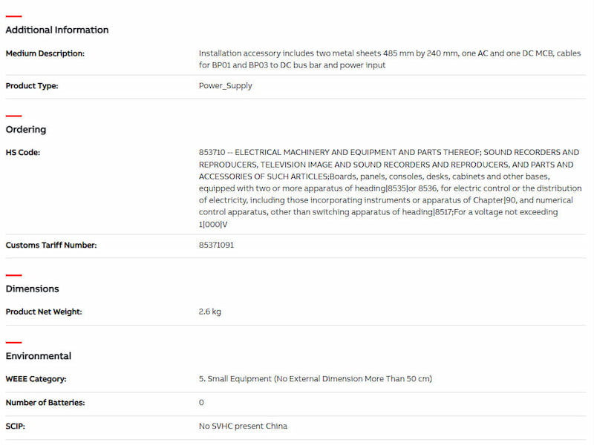Click the Ordering section heading
This screenshot has width=594, height=445.
coord(26,129)
